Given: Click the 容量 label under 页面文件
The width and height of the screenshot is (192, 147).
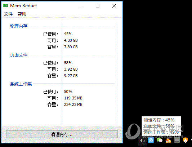Looking at the screenshot, I should (53, 76).
